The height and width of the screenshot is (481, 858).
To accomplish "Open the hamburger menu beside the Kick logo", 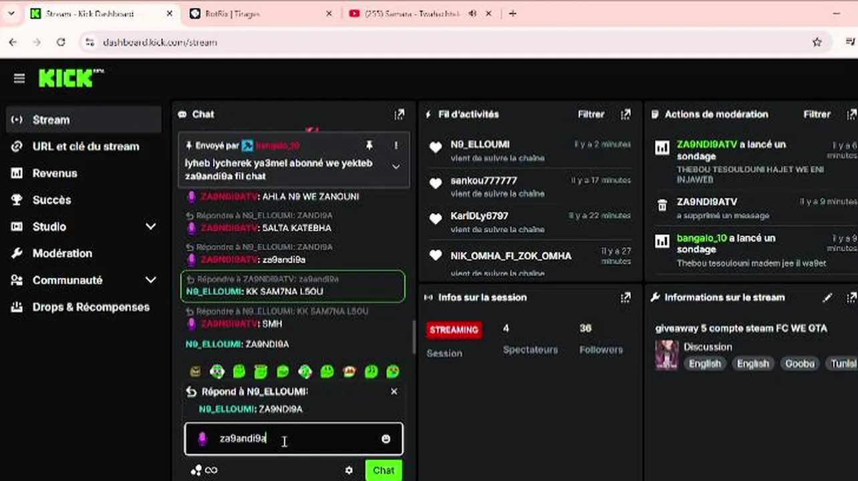I will (x=19, y=79).
